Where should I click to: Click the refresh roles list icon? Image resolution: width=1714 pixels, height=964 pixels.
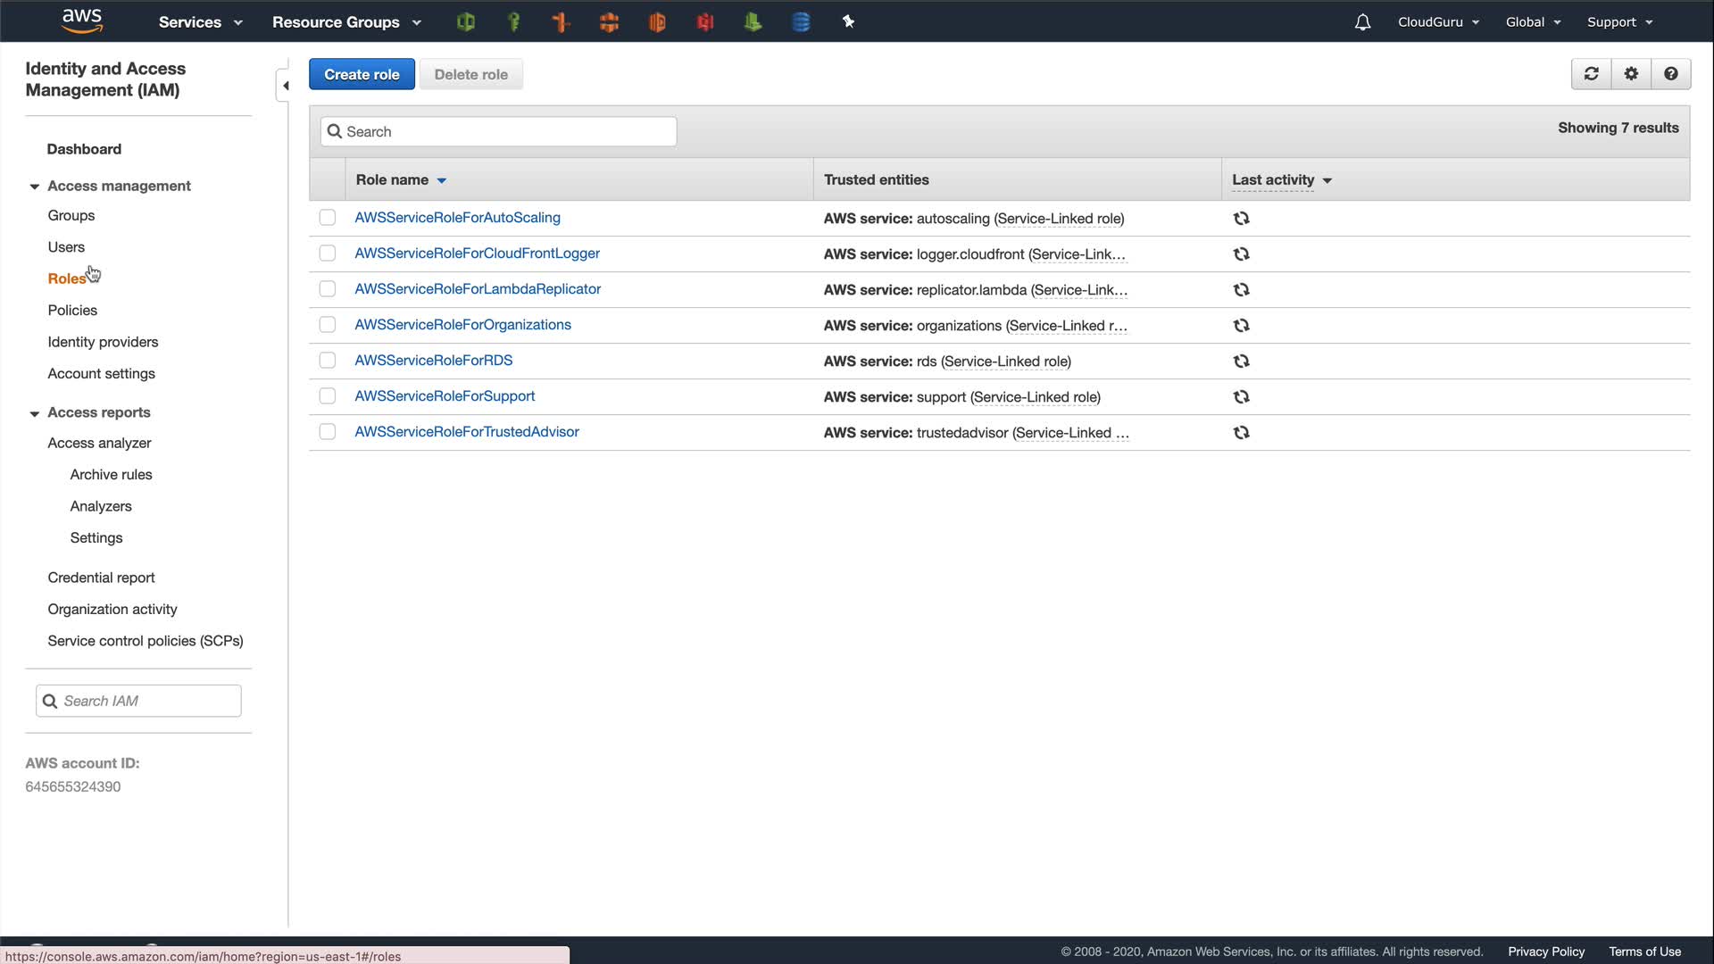click(x=1591, y=74)
